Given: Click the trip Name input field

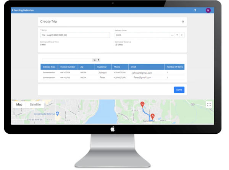Looking at the screenshot, I should coord(75,35).
